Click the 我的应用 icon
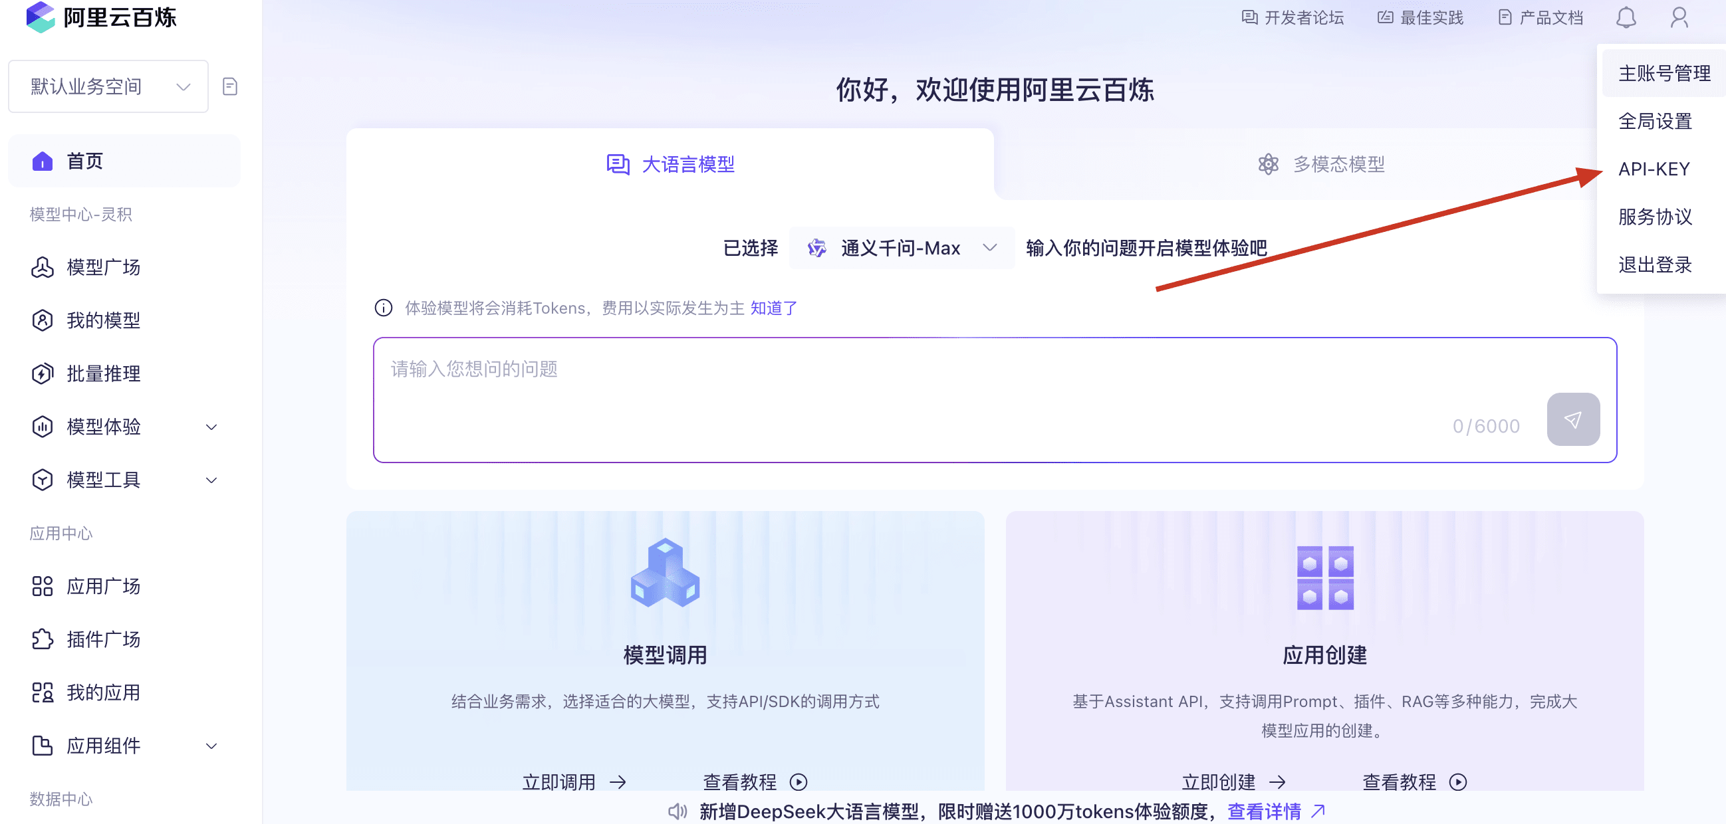 42,692
